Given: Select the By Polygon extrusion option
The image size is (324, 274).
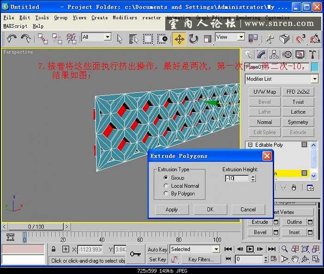Looking at the screenshot, I should pos(166,194).
